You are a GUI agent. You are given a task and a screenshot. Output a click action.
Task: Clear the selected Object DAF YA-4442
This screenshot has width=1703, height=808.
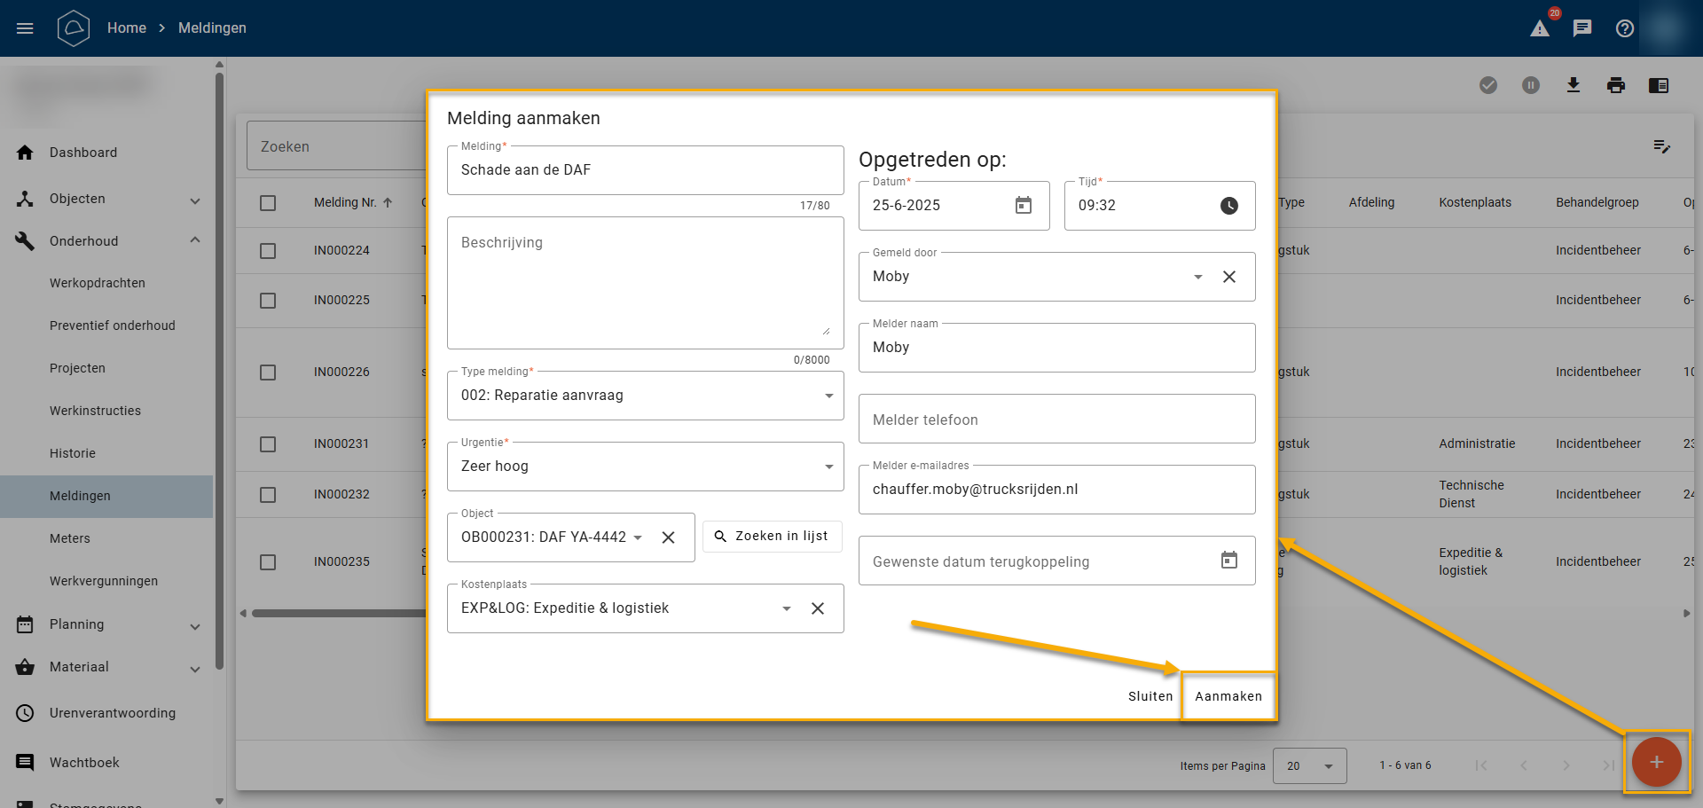(x=668, y=537)
